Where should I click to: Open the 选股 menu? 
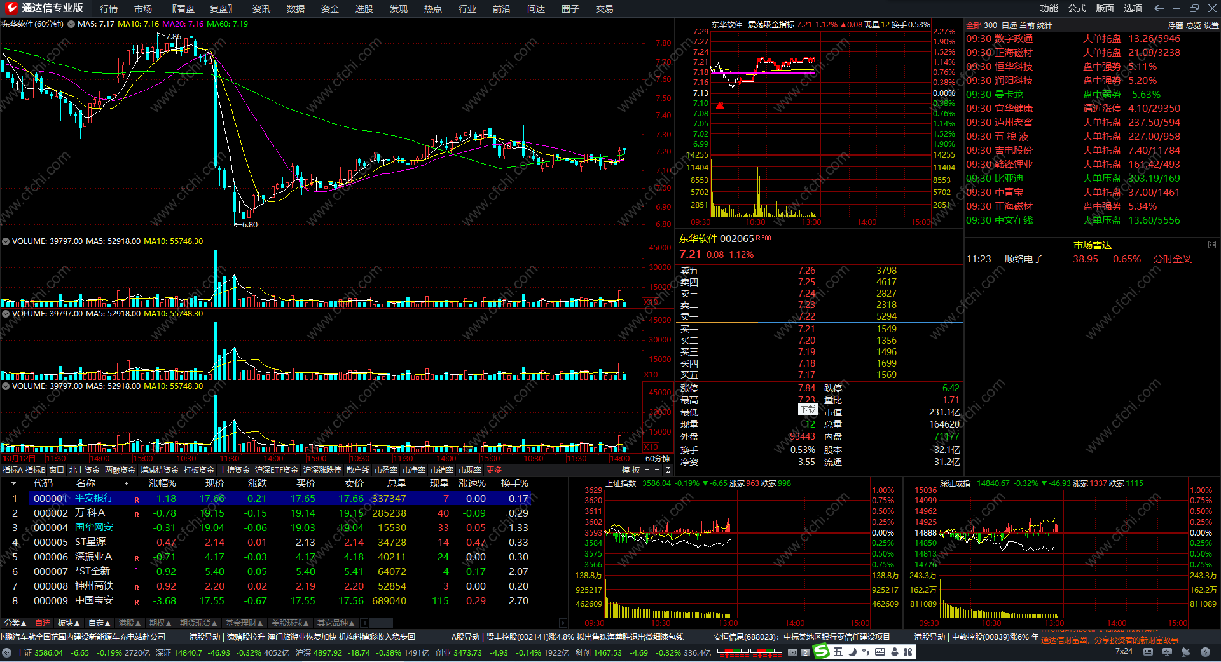click(x=364, y=9)
